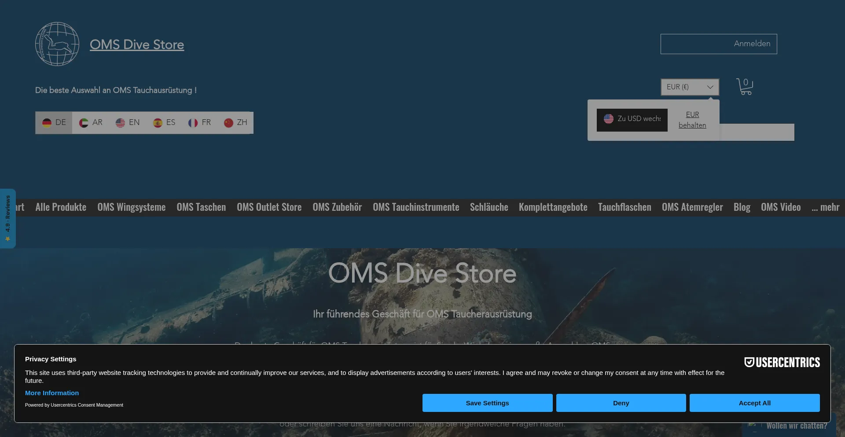This screenshot has height=437, width=845.
Task: Open OMS Tauchinstrumente menu item
Action: [x=416, y=207]
